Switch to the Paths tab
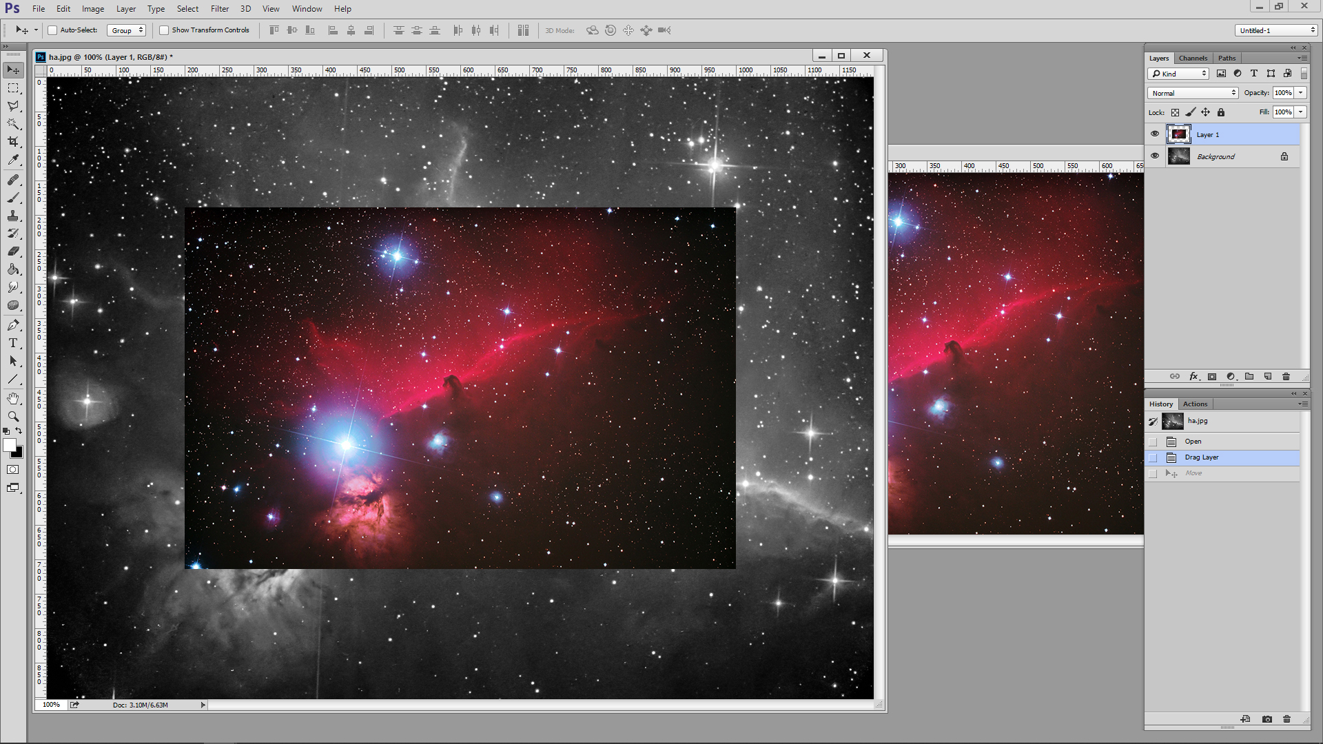 (x=1227, y=58)
